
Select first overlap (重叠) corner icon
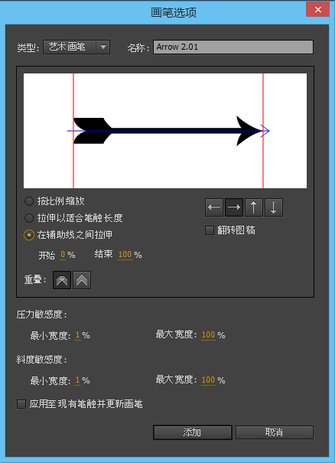point(62,280)
